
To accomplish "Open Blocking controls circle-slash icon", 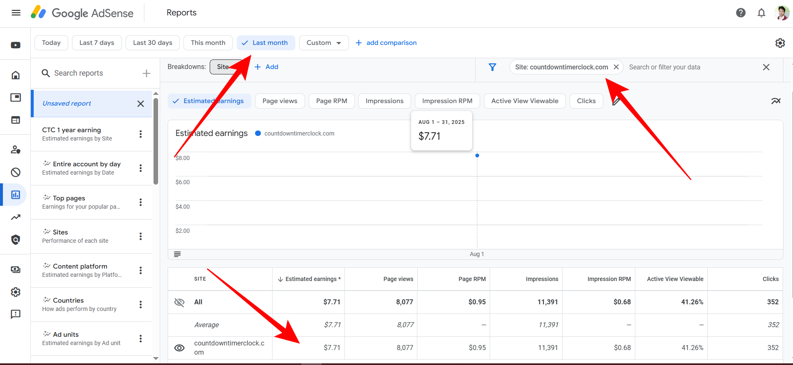I will 16,172.
